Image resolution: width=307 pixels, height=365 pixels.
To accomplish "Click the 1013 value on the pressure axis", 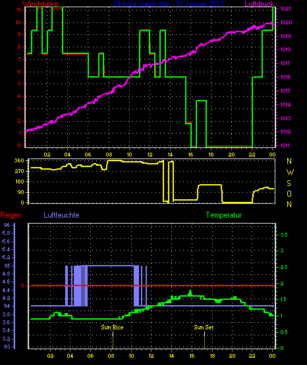I will (x=285, y=118).
